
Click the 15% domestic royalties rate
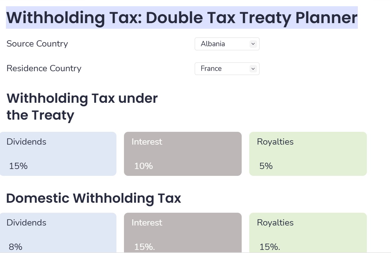(270, 247)
